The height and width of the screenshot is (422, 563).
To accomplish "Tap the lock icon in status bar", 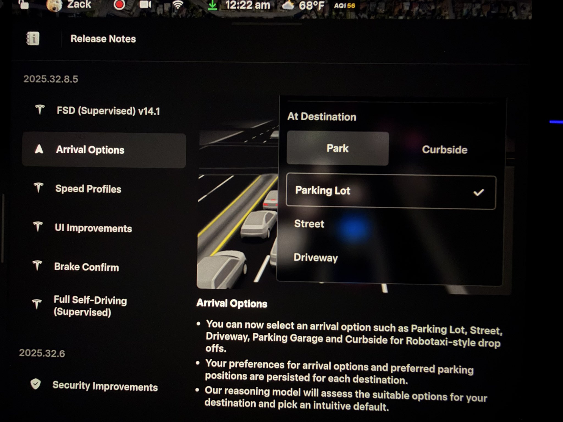I will point(24,5).
